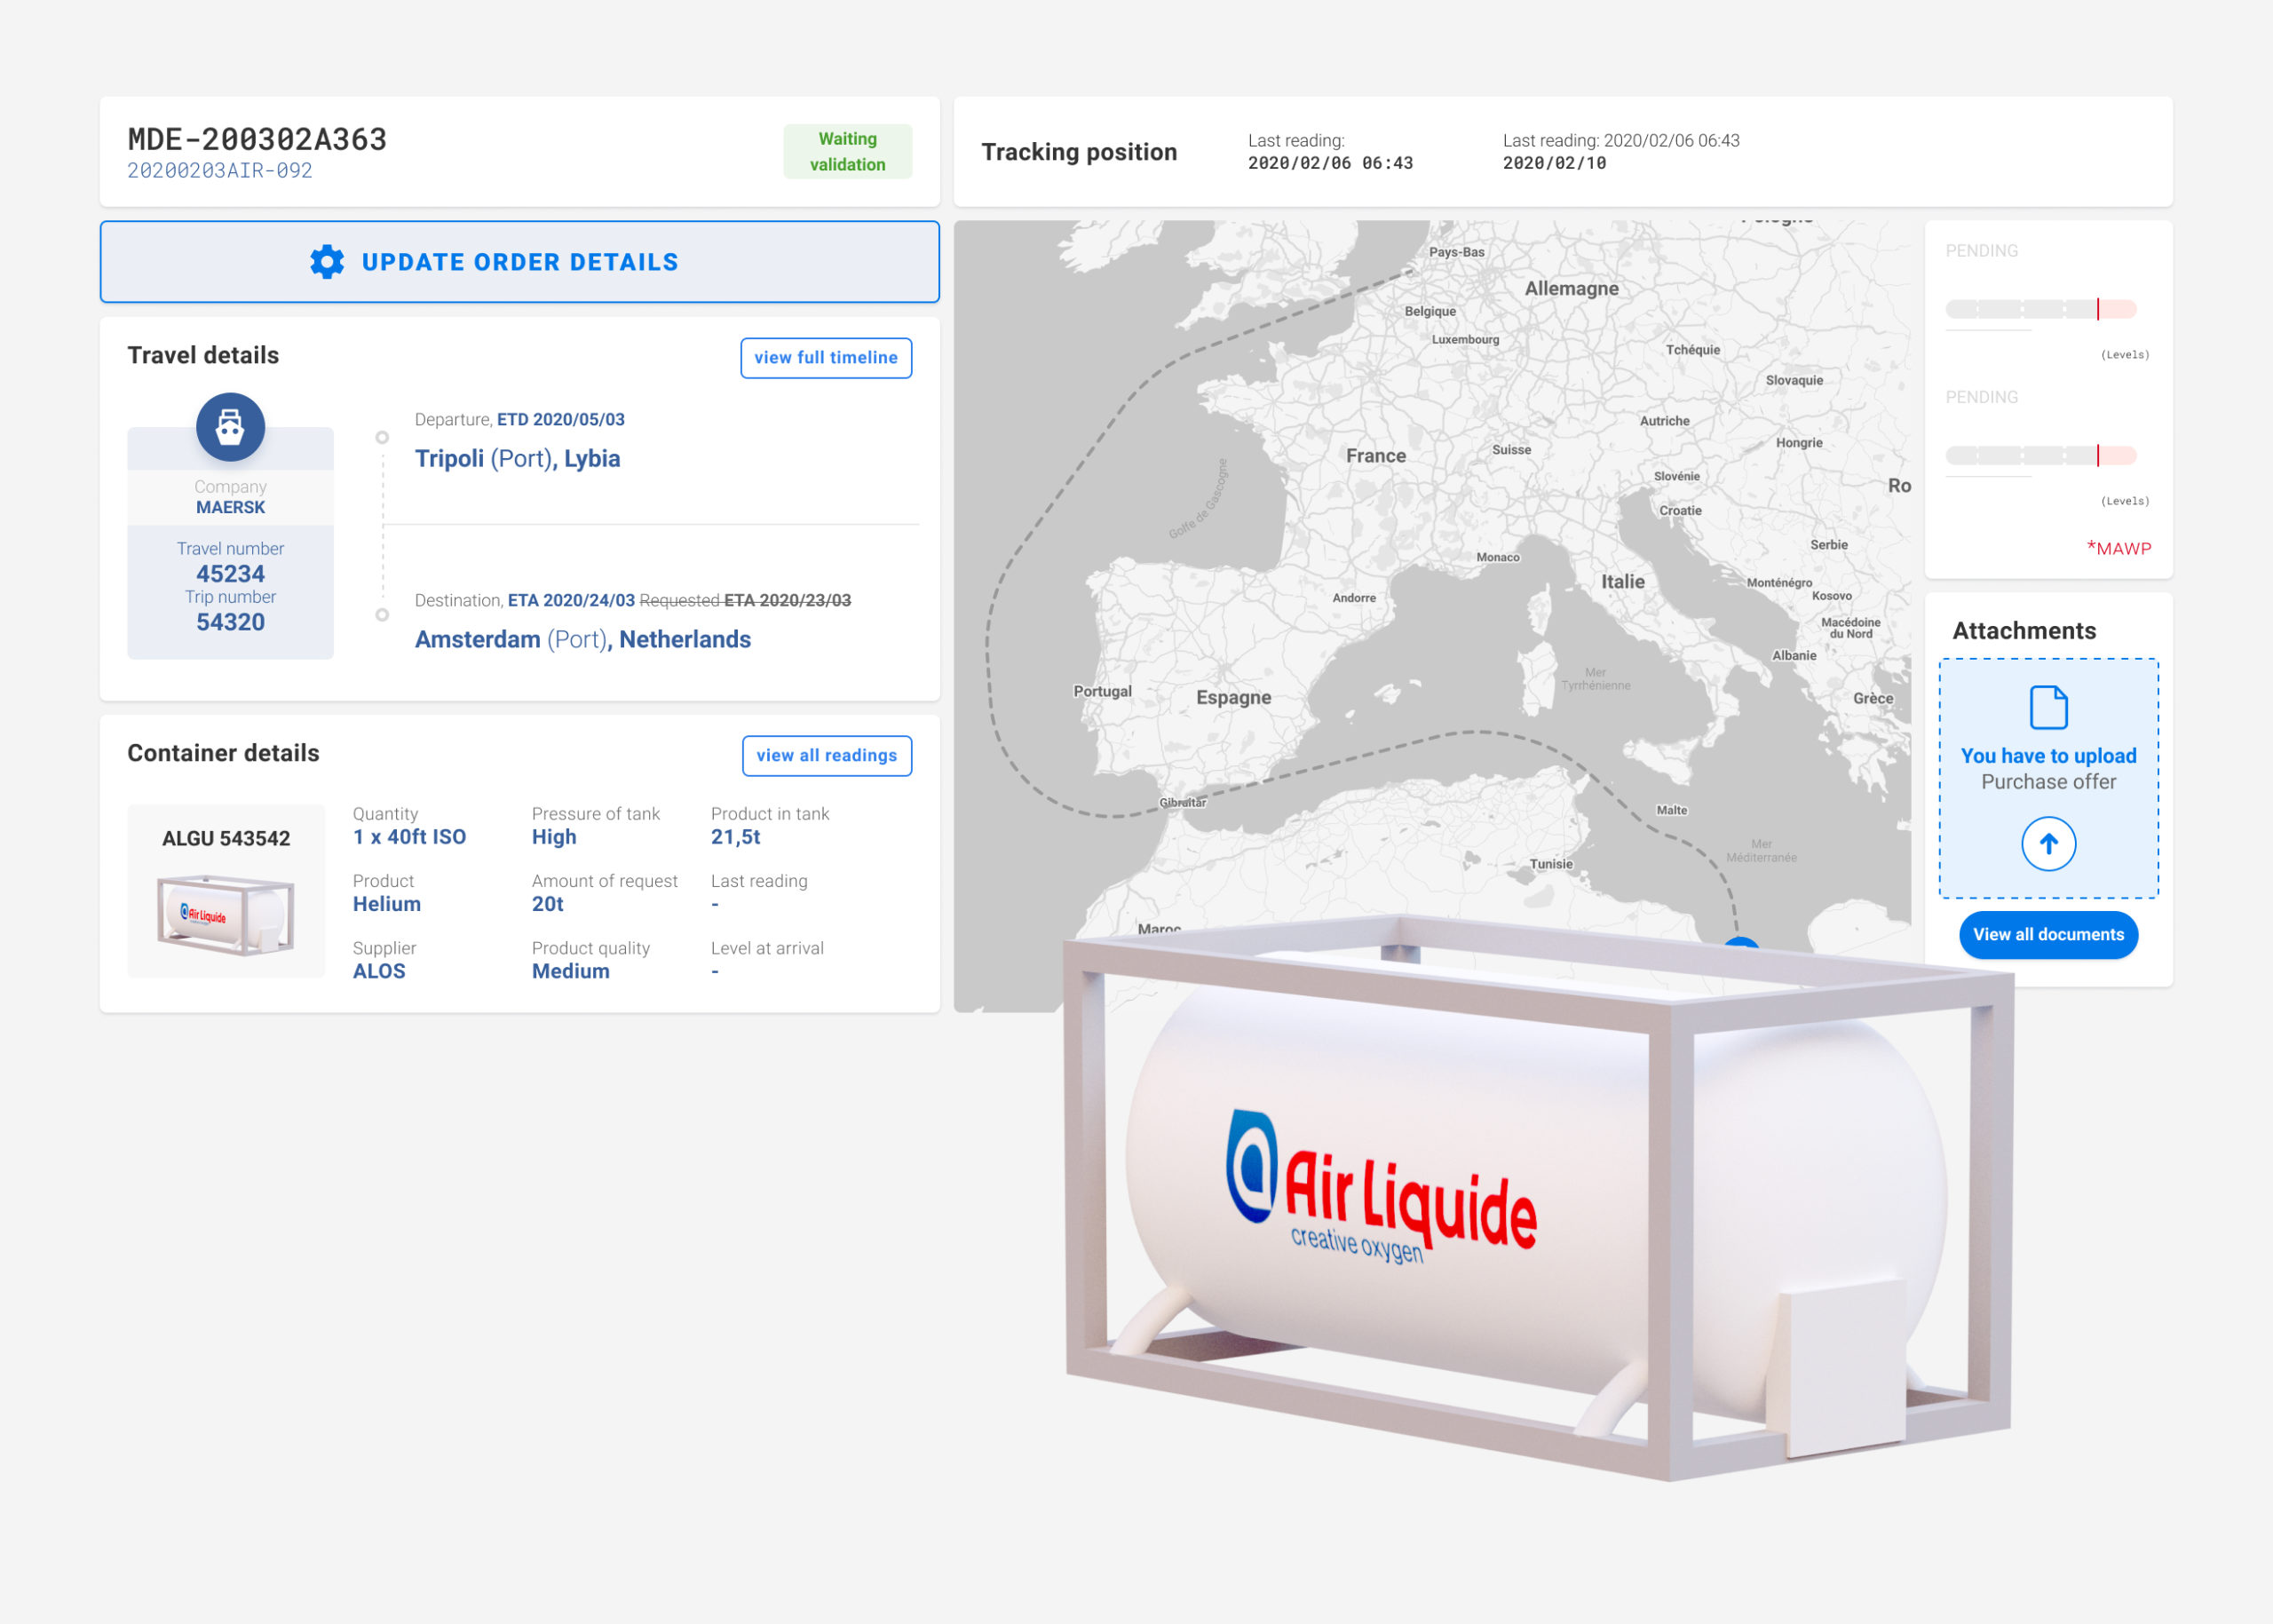Screen dimensions: 2273x1624
Task: Click ETD 2020/05/03 departure date
Action: [561, 420]
